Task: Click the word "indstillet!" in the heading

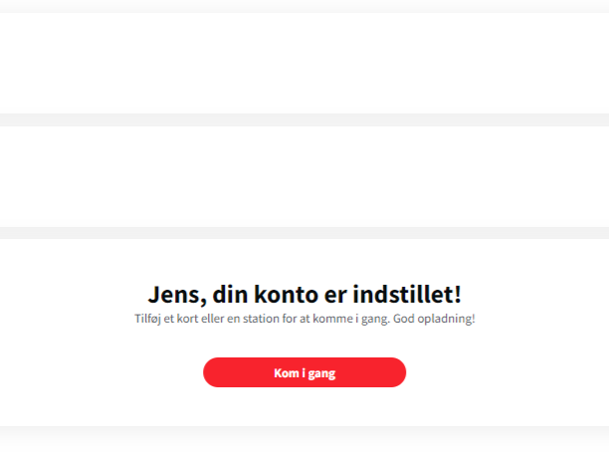Action: click(x=408, y=295)
